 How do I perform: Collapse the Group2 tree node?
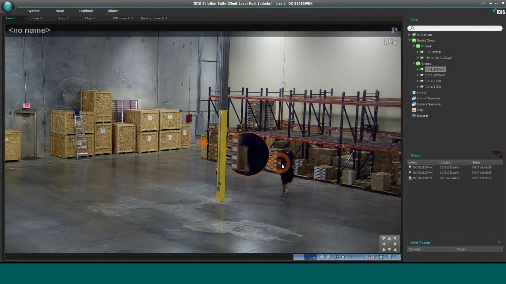pyautogui.click(x=414, y=64)
